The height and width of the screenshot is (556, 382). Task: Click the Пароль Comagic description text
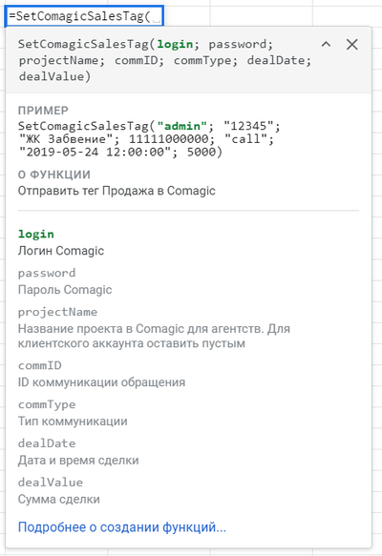pyautogui.click(x=65, y=290)
